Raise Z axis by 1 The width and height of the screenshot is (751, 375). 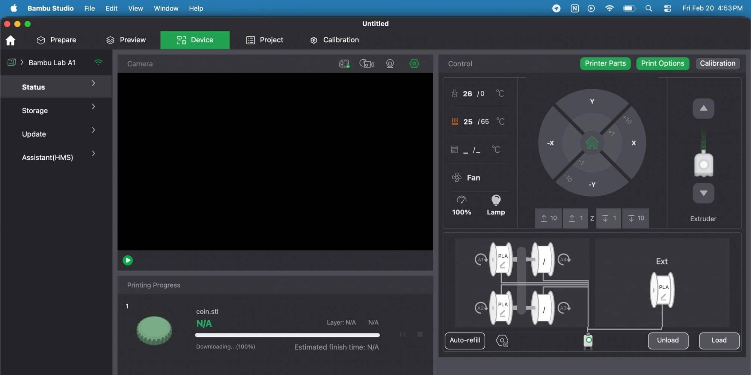coord(576,218)
